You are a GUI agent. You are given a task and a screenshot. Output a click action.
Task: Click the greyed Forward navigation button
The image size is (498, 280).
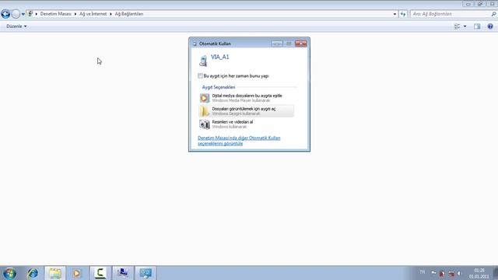pos(16,14)
